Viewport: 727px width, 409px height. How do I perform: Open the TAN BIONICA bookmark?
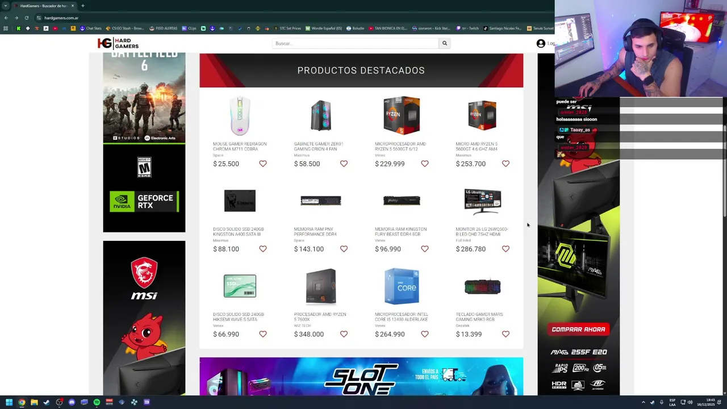(x=388, y=28)
